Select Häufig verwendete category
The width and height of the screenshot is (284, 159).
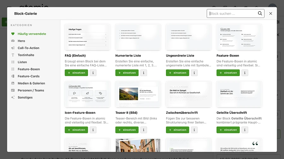32,34
